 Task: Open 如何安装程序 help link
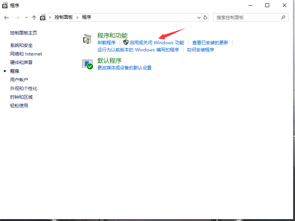pos(201,50)
